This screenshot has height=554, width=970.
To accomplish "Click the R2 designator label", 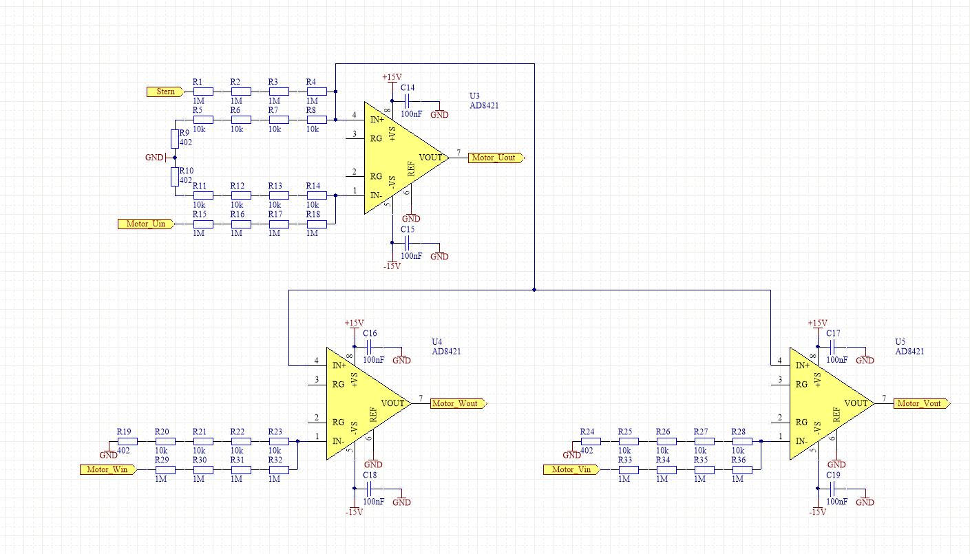I will point(235,82).
